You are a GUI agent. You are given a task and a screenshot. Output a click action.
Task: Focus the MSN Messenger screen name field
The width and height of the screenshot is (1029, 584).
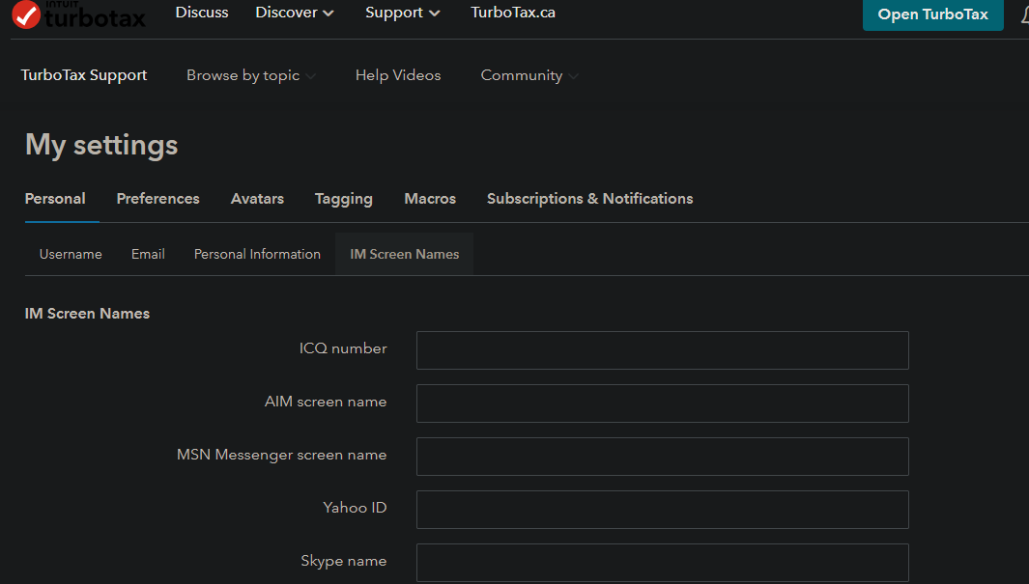point(662,457)
